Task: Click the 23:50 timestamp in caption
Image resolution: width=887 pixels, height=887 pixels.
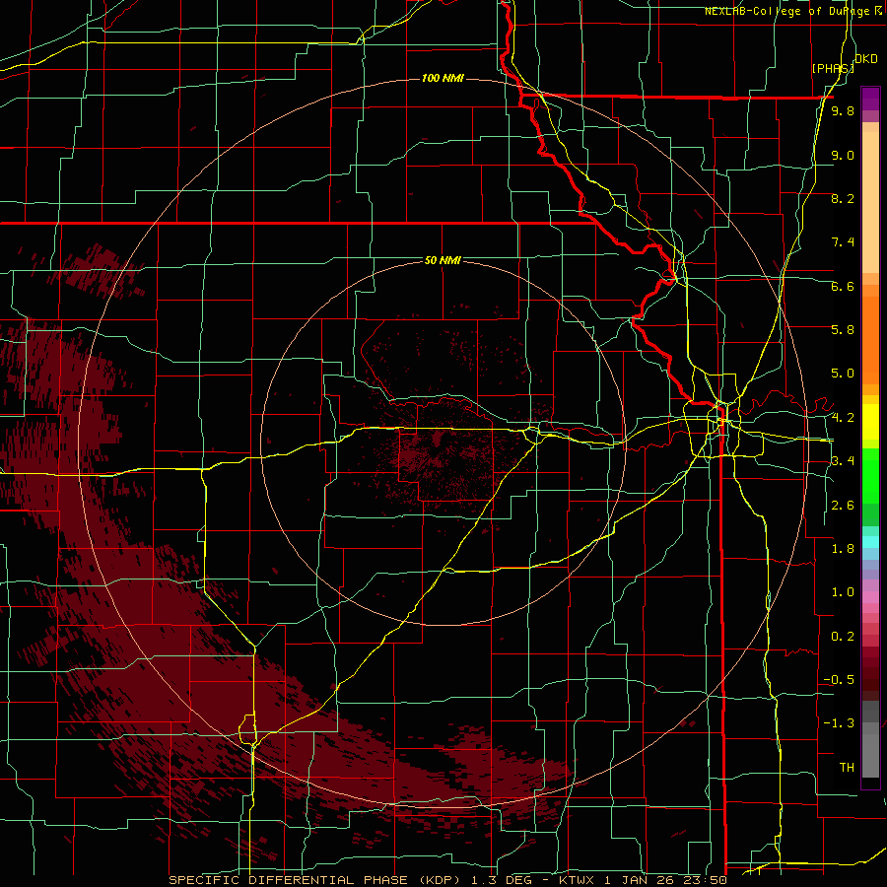Action: tap(706, 880)
